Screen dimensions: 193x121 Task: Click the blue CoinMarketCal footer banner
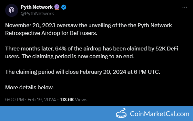click(96, 114)
